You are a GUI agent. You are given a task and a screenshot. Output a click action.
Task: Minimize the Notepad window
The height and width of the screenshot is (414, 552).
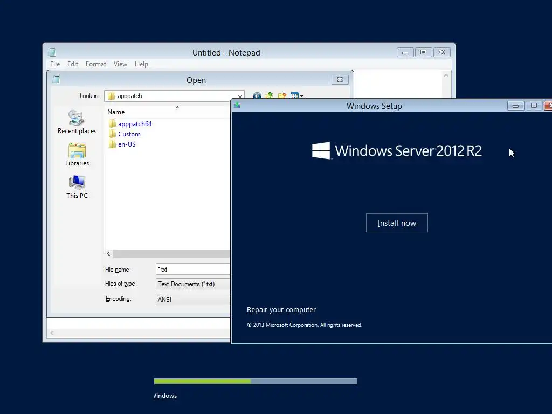pyautogui.click(x=405, y=52)
